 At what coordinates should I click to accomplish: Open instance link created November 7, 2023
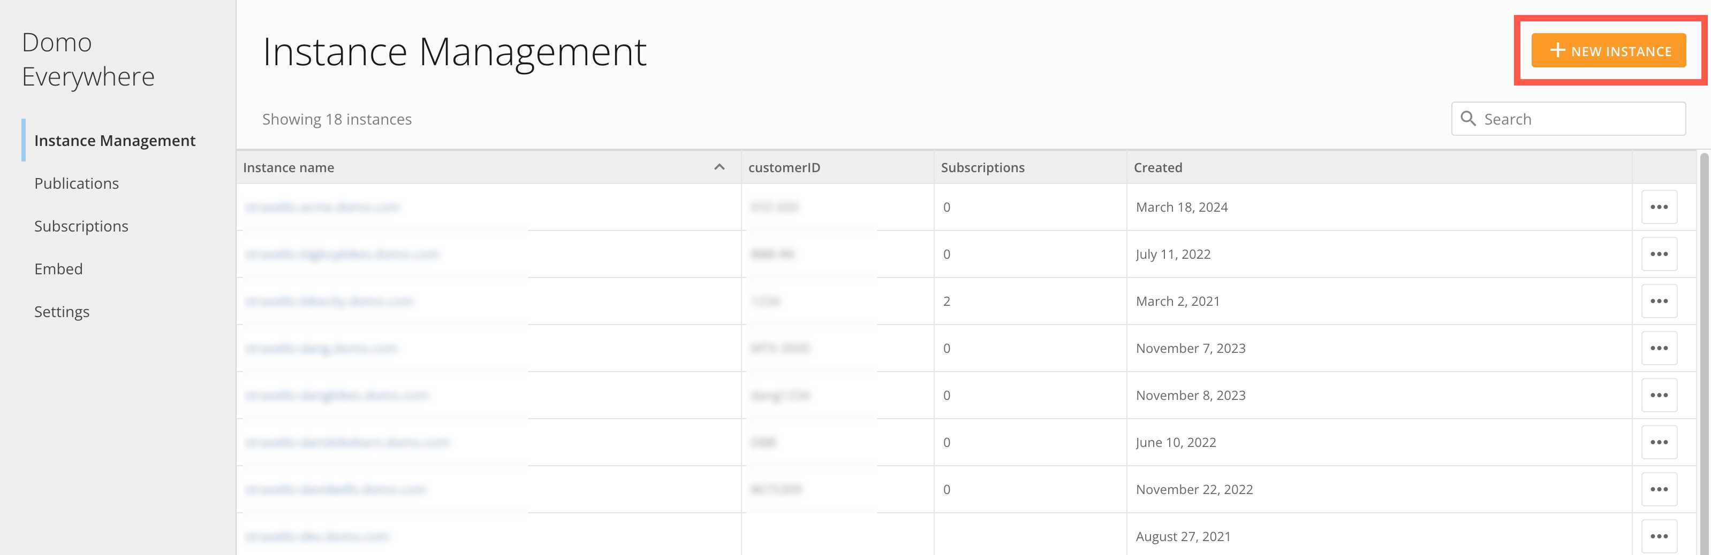321,348
